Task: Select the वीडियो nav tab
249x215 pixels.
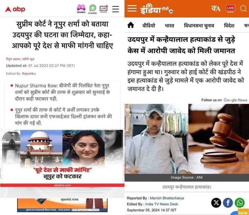Action: (x=149, y=25)
